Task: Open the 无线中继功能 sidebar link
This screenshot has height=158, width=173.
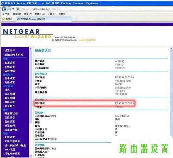Action: click(x=12, y=141)
